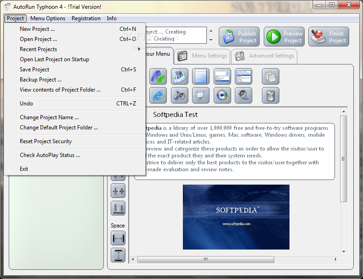Insert a slideshow presentation screen object
The height and width of the screenshot is (279, 363).
201,95
